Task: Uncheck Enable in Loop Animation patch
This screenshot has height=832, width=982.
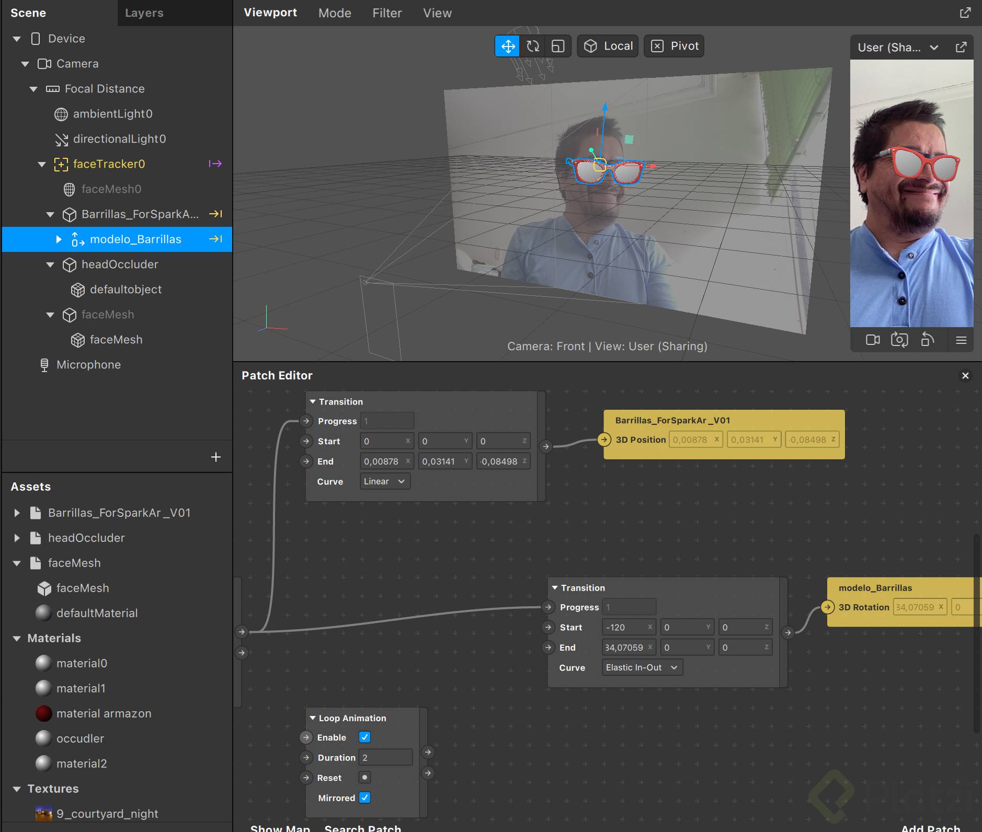Action: coord(364,737)
